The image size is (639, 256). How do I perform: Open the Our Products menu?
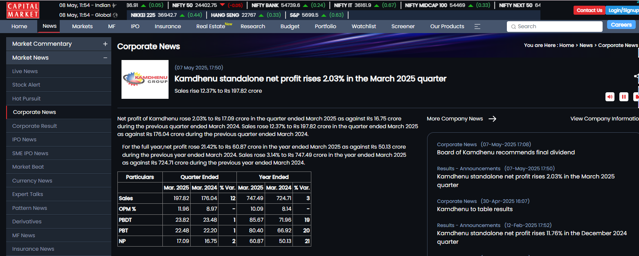[447, 27]
